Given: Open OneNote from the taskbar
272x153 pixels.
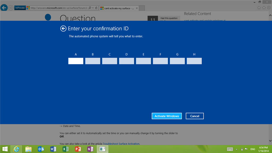Looking at the screenshot, I should pos(90,149).
